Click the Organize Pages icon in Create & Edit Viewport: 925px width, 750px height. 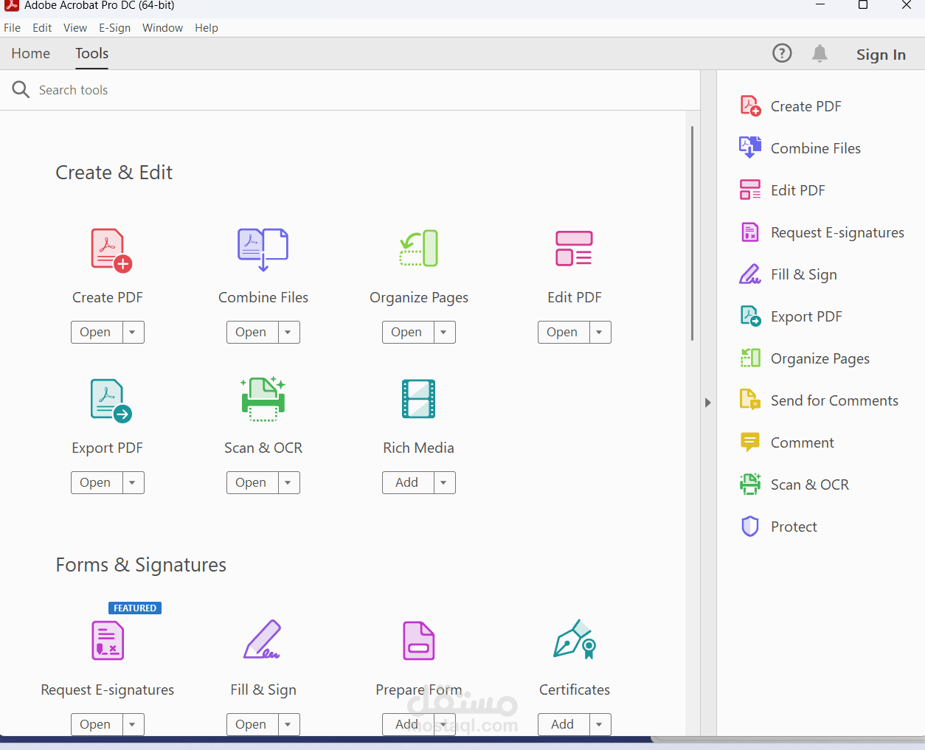[418, 249]
